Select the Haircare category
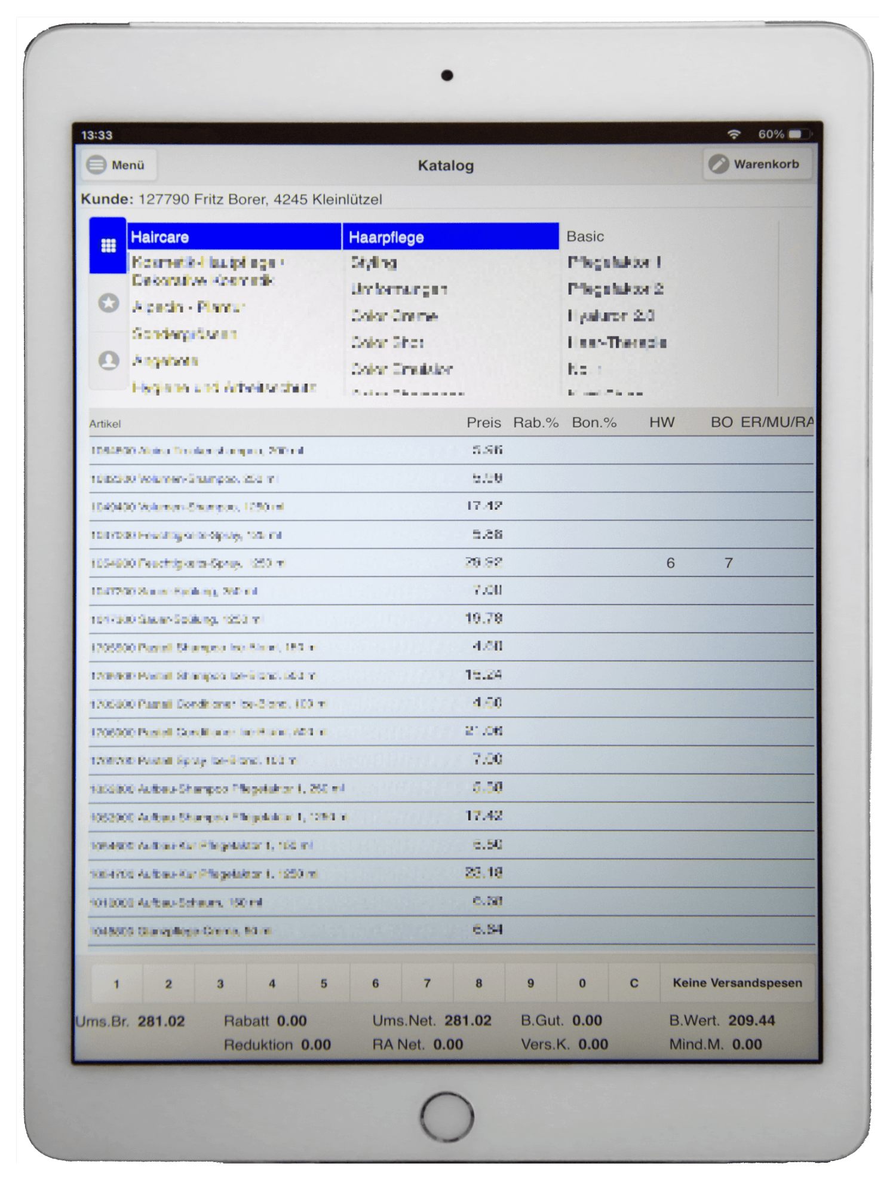896x1195 pixels. point(233,237)
